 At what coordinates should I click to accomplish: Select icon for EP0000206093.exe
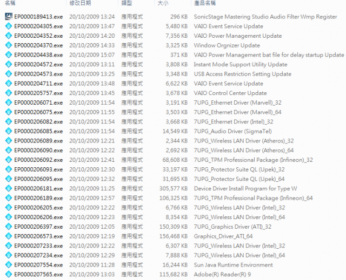point(9,169)
